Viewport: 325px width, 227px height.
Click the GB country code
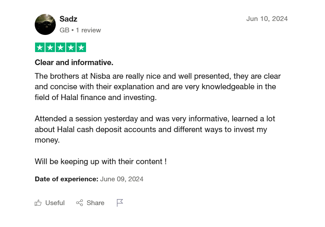pyautogui.click(x=64, y=30)
